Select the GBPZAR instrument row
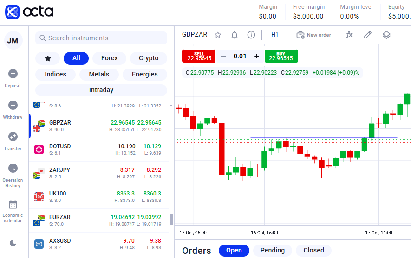Screen dimensions: 411x258 (99, 126)
